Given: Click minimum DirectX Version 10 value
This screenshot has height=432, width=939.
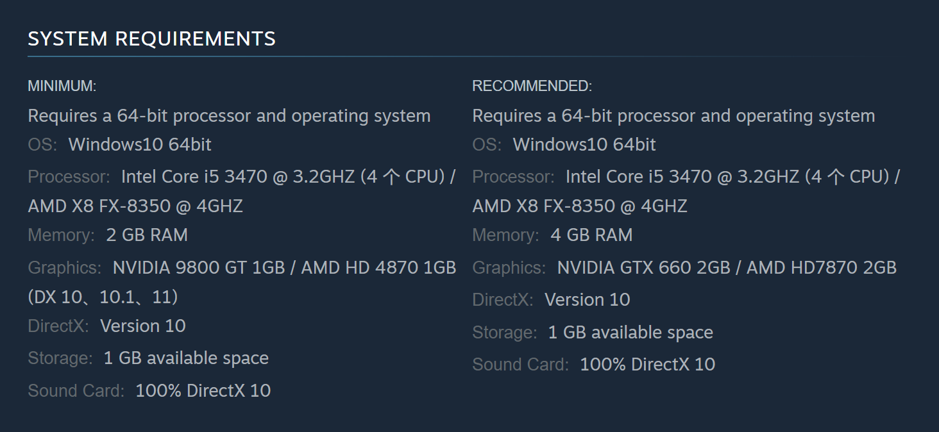Looking at the screenshot, I should (x=143, y=326).
